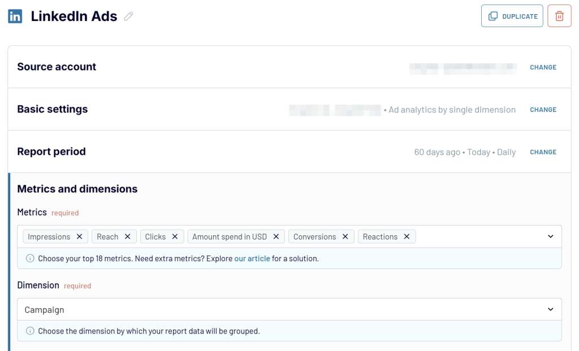The image size is (579, 351).
Task: Click inside the Metrics selection field
Action: (x=289, y=237)
